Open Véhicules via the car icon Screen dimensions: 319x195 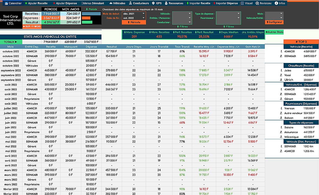coord(111,3)
